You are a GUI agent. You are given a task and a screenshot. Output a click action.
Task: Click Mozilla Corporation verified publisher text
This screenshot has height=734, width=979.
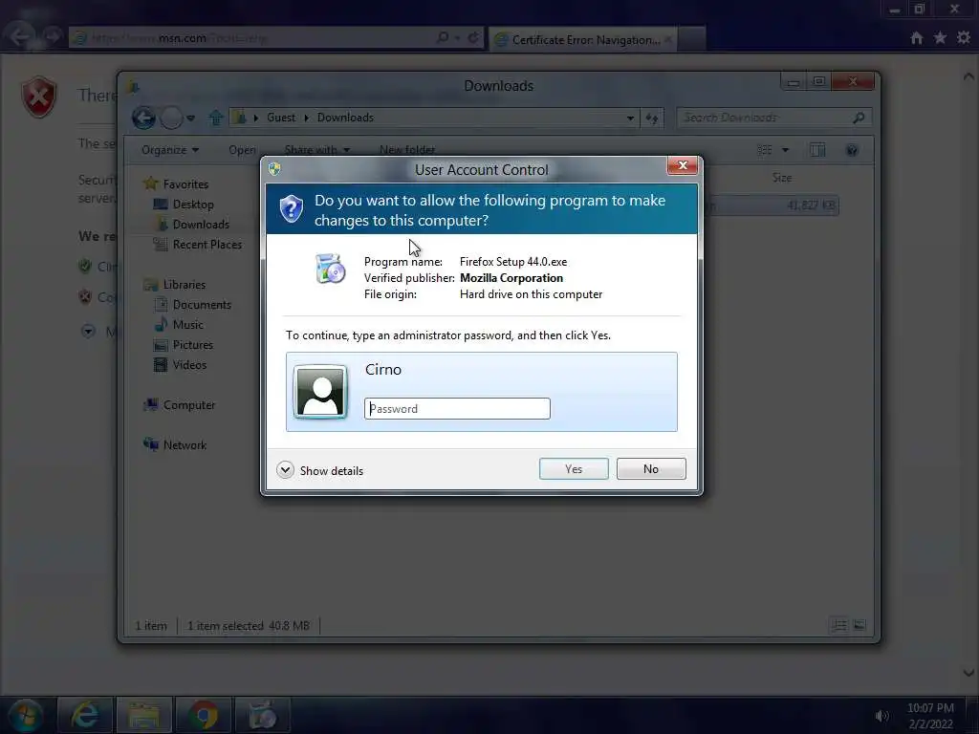(x=511, y=278)
